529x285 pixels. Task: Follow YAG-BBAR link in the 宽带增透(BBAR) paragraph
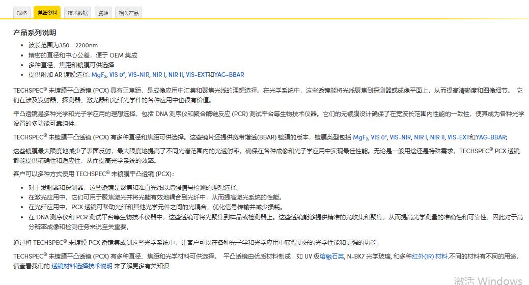click(490, 137)
